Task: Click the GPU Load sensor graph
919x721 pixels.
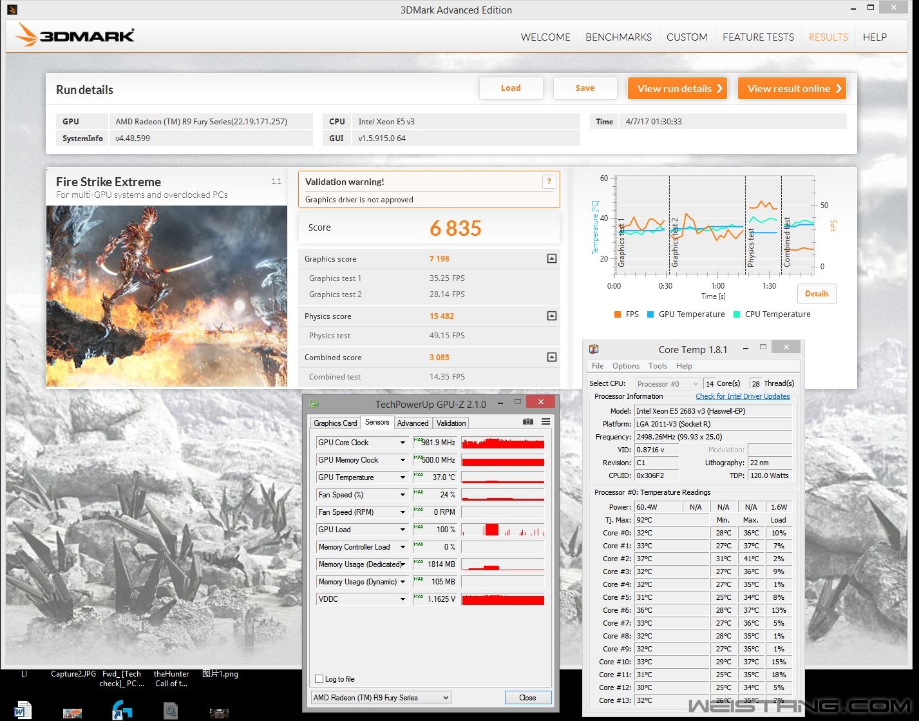Action: pos(503,530)
